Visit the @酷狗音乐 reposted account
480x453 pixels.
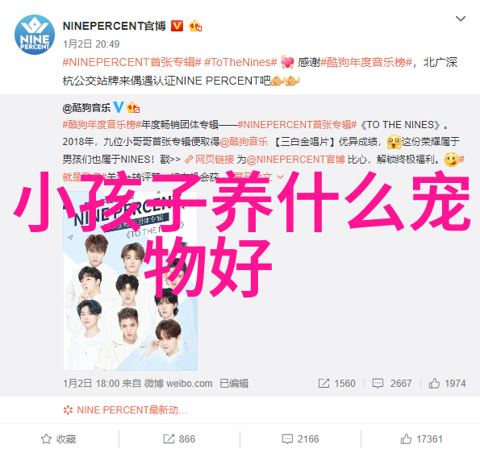point(86,108)
